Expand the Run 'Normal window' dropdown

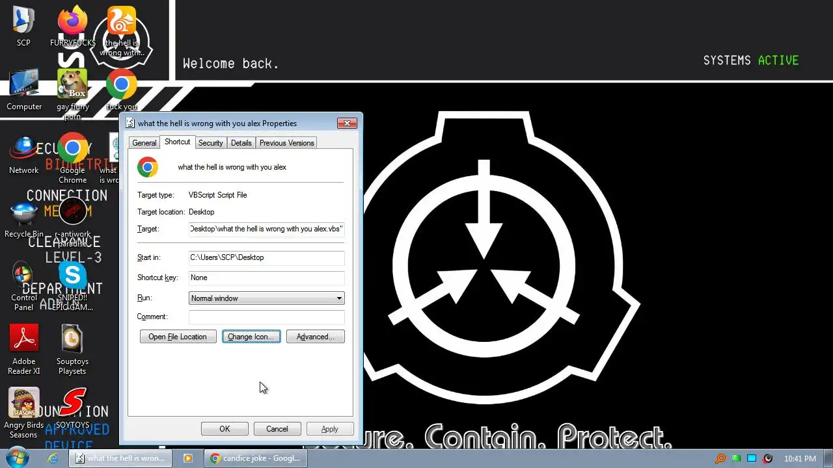pyautogui.click(x=266, y=298)
